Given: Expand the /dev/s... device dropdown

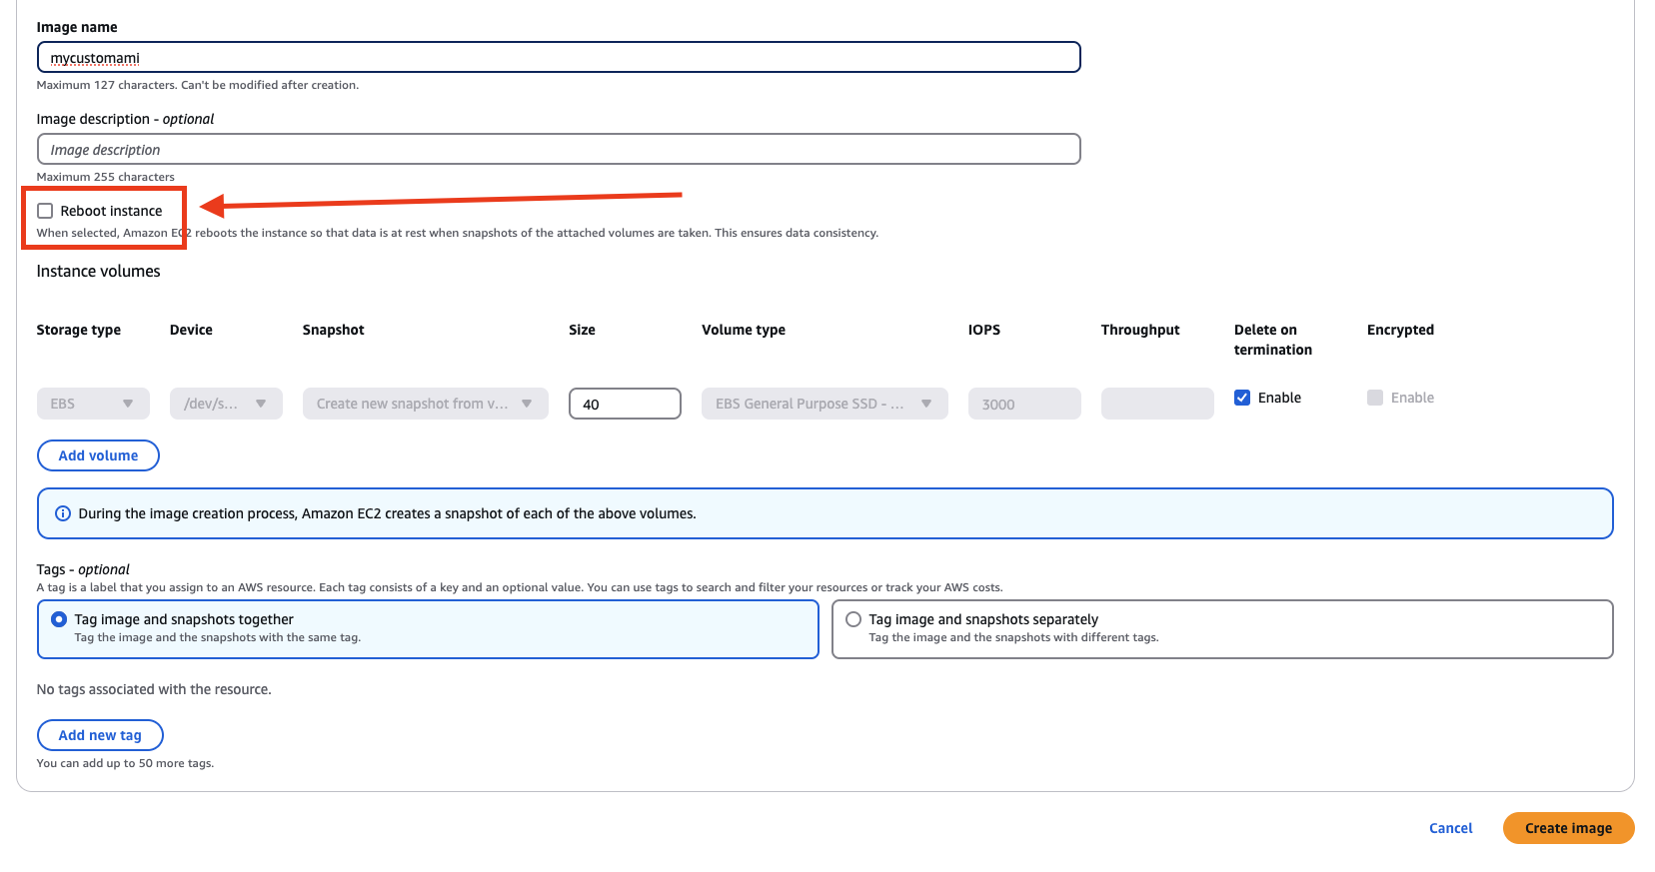Looking at the screenshot, I should 226,404.
